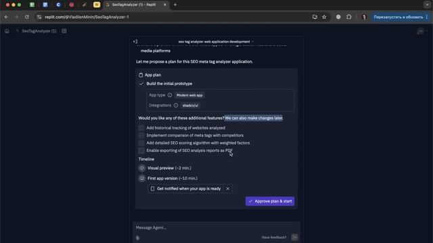Reload the Replit page
This screenshot has height=243, width=433.
click(x=27, y=17)
